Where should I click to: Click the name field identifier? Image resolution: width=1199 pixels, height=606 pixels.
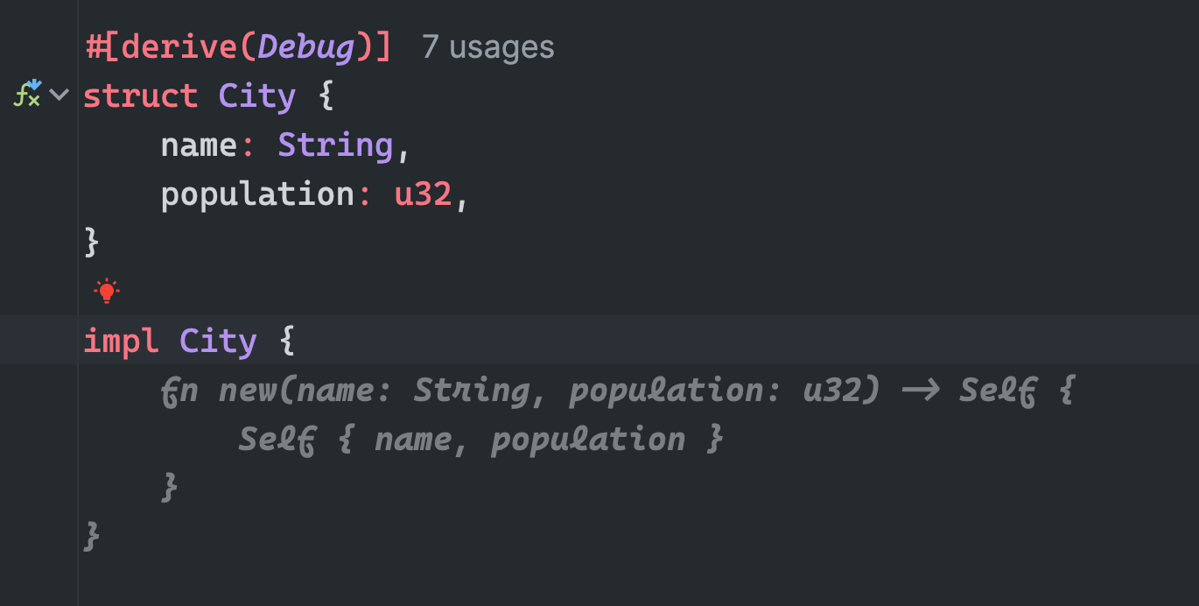(199, 144)
